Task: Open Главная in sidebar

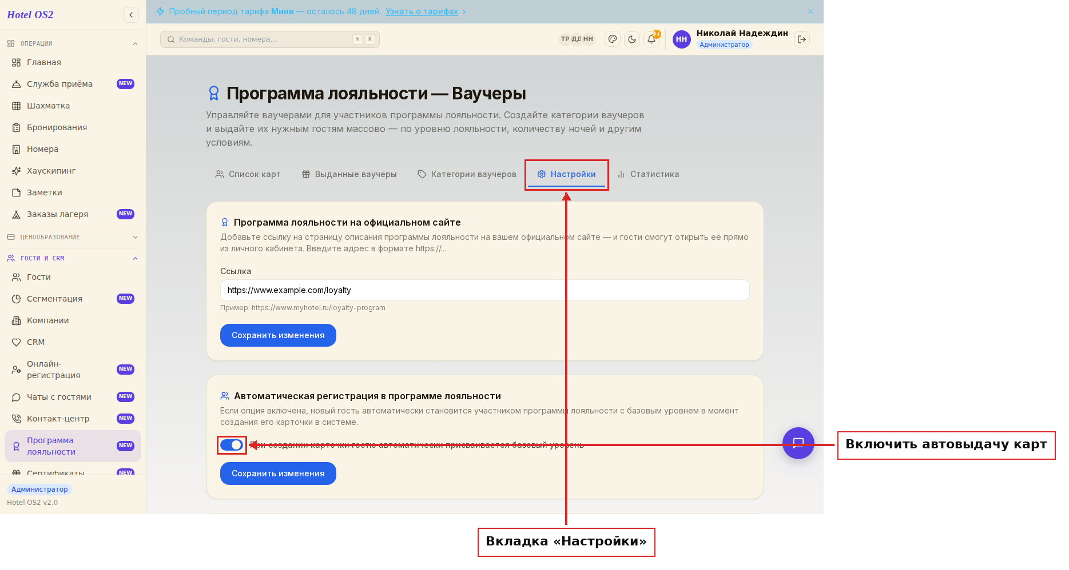Action: (73, 62)
